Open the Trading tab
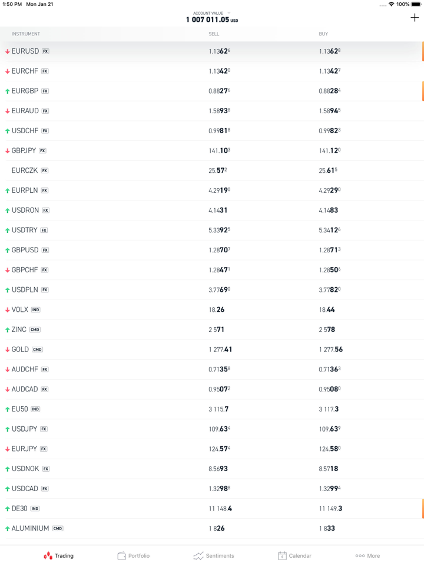This screenshot has width=424, height=566. (x=58, y=555)
